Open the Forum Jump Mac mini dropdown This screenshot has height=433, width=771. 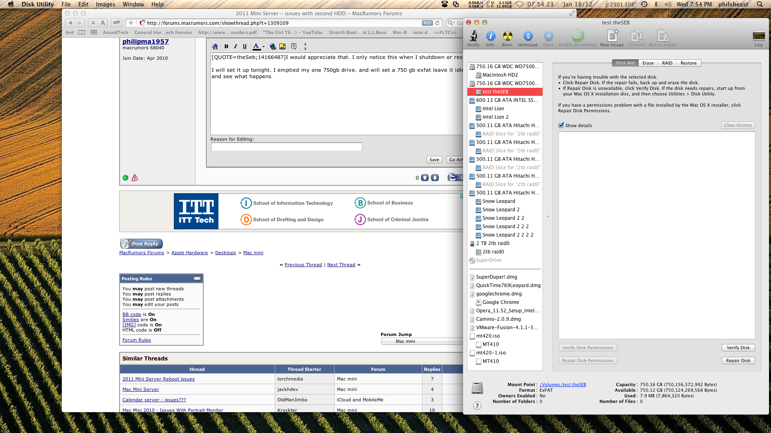tap(422, 341)
